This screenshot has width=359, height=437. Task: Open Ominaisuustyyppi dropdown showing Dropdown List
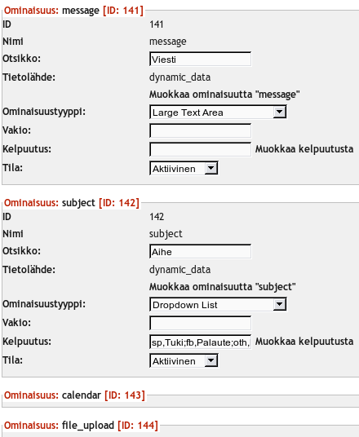[218, 304]
